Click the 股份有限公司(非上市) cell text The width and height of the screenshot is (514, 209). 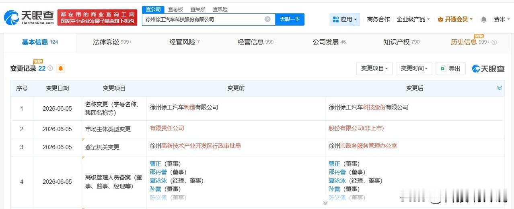point(356,128)
